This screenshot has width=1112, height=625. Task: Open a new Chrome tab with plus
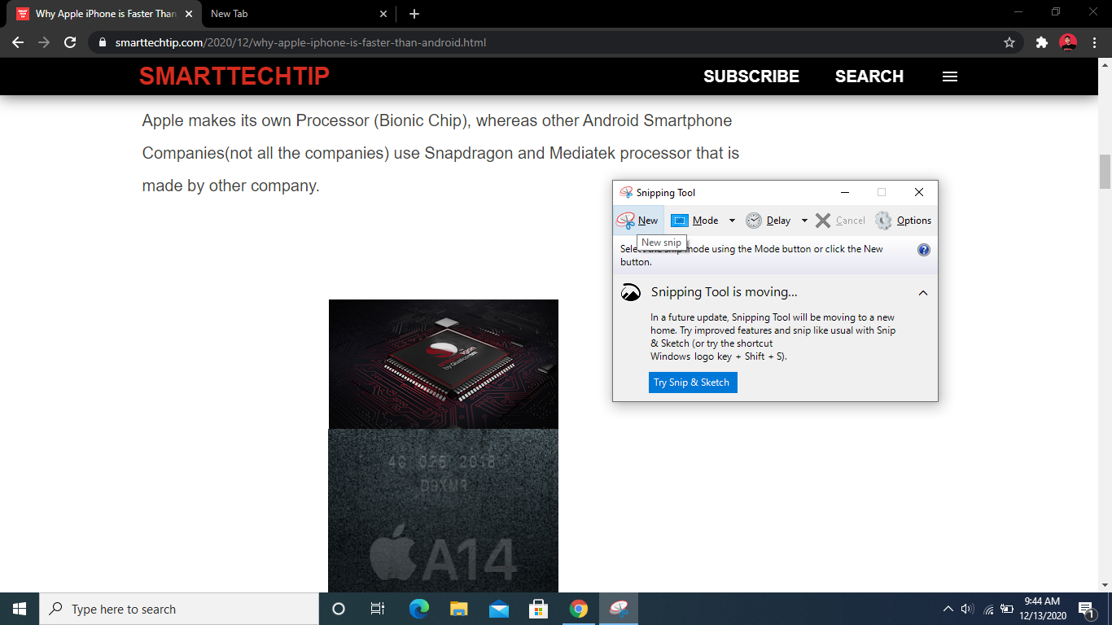click(414, 14)
